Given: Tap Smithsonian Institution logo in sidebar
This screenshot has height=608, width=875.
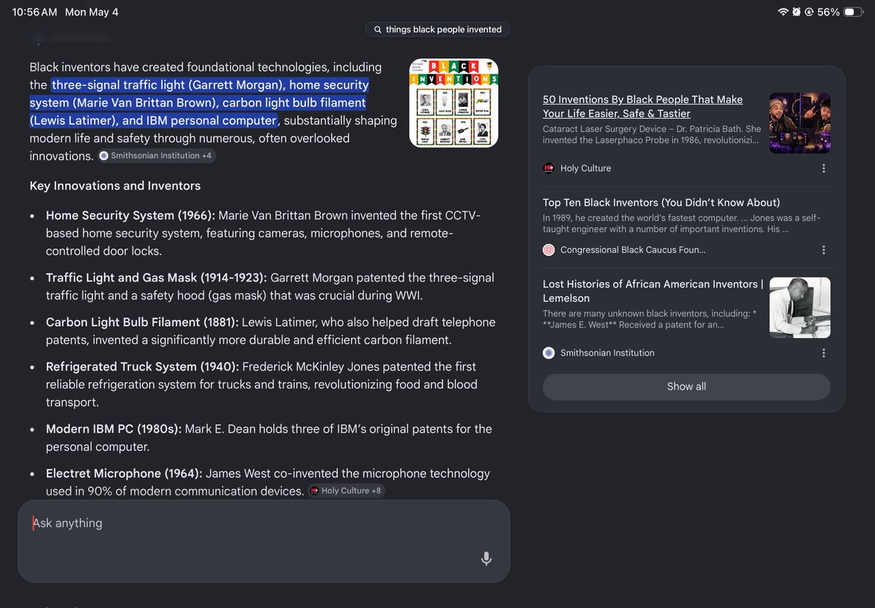Looking at the screenshot, I should click(549, 353).
